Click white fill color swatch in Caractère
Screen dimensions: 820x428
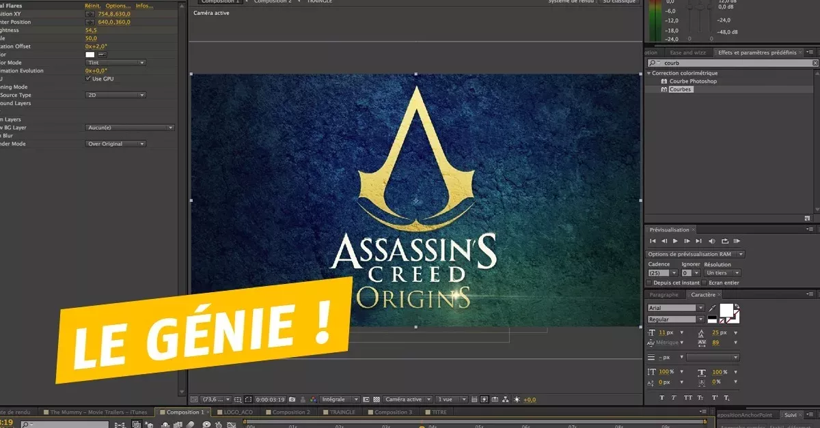726,309
